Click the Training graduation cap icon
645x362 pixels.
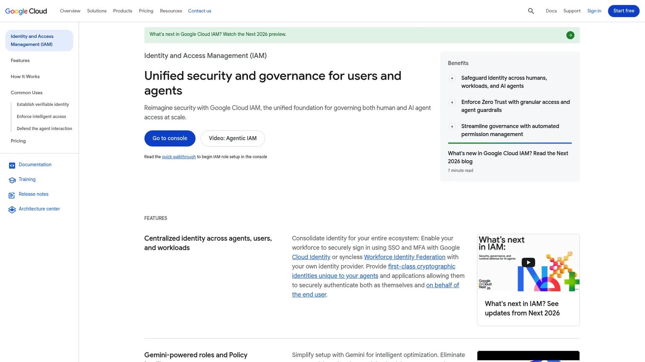pyautogui.click(x=12, y=180)
